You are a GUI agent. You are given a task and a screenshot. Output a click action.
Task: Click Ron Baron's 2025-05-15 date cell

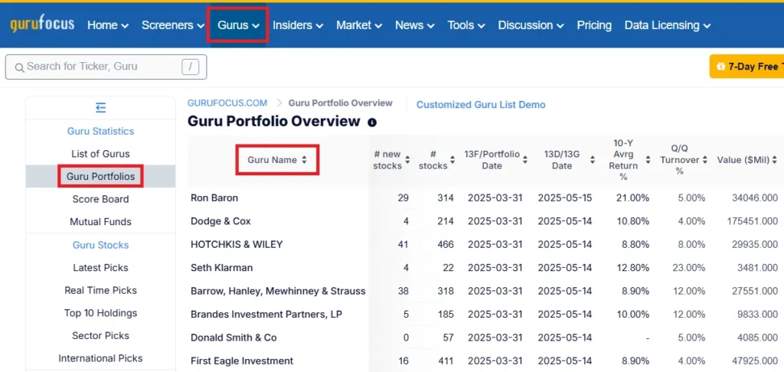(564, 198)
